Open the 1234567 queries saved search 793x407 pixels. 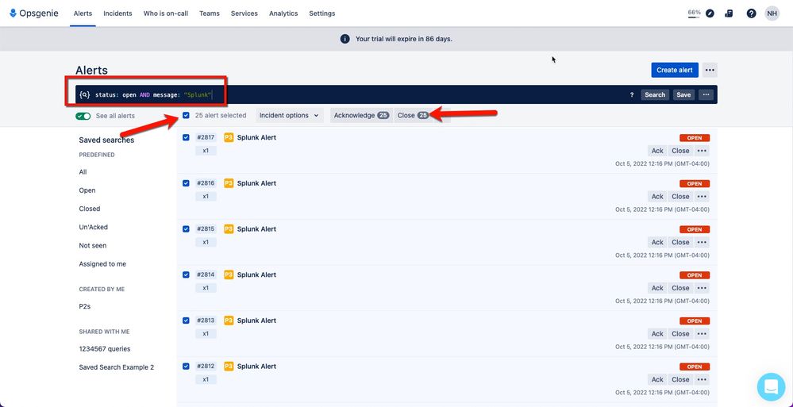[105, 349]
